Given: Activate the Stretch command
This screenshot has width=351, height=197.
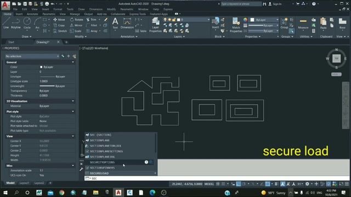Looking at the screenshot, I should [60, 31].
